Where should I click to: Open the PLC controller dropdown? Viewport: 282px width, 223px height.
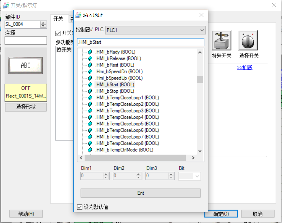[x=156, y=30]
